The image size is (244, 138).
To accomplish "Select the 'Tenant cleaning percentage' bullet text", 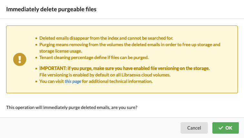I will click(94, 57).
